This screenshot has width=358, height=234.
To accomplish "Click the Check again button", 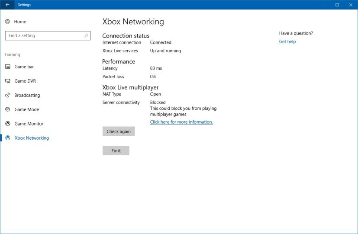I will [119, 131].
